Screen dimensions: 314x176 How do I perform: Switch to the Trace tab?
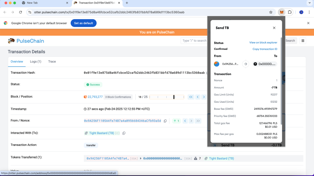(x=52, y=62)
